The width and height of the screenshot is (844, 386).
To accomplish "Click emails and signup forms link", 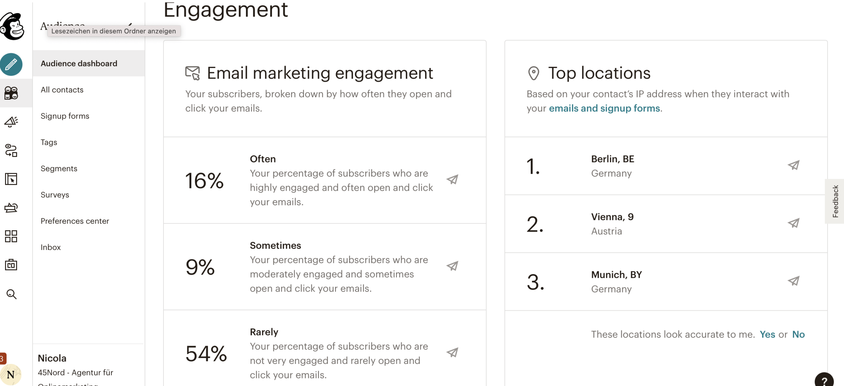I will [604, 108].
